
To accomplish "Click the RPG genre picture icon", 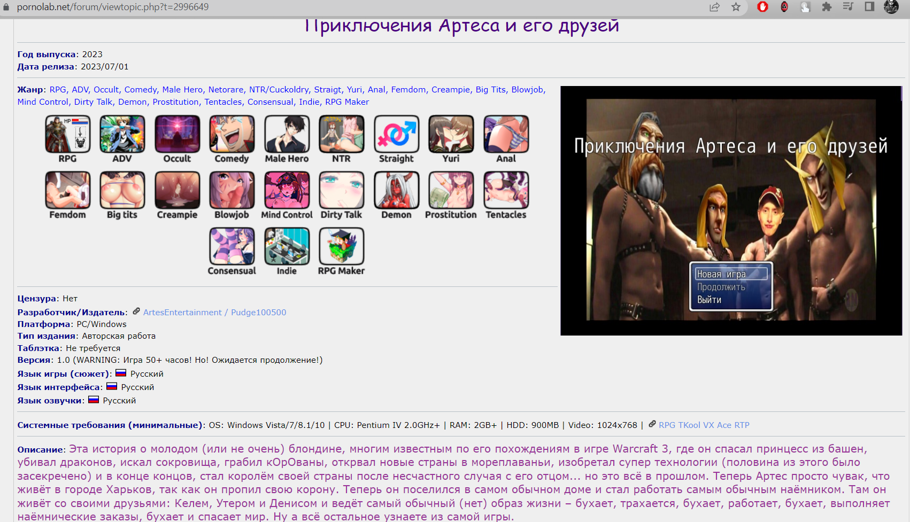I will [x=68, y=134].
